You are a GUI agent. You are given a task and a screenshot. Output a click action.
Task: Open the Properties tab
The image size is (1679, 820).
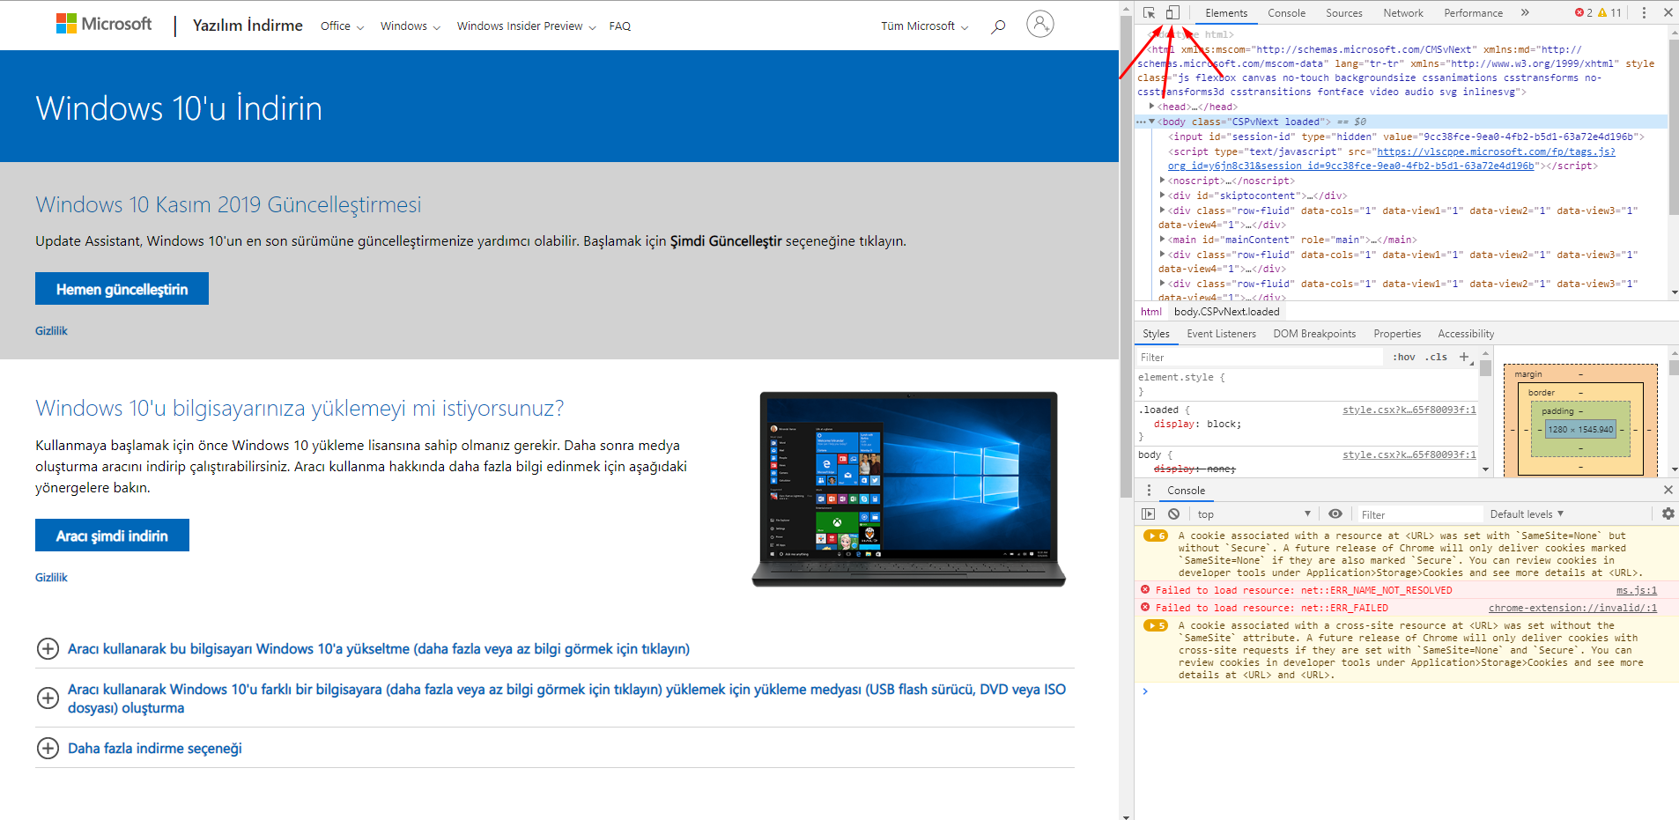pos(1397,334)
